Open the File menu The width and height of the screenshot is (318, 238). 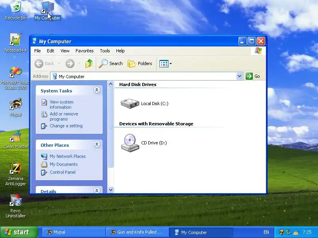(x=37, y=51)
